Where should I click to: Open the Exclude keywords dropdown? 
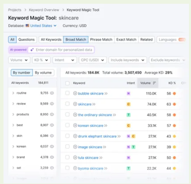coord(167,60)
